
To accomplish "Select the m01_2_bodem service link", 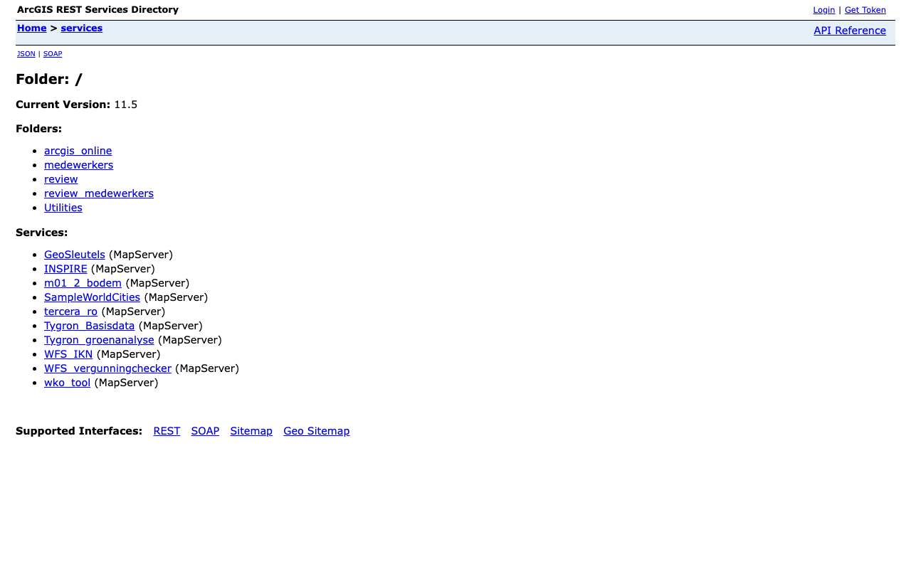I will click(x=83, y=283).
